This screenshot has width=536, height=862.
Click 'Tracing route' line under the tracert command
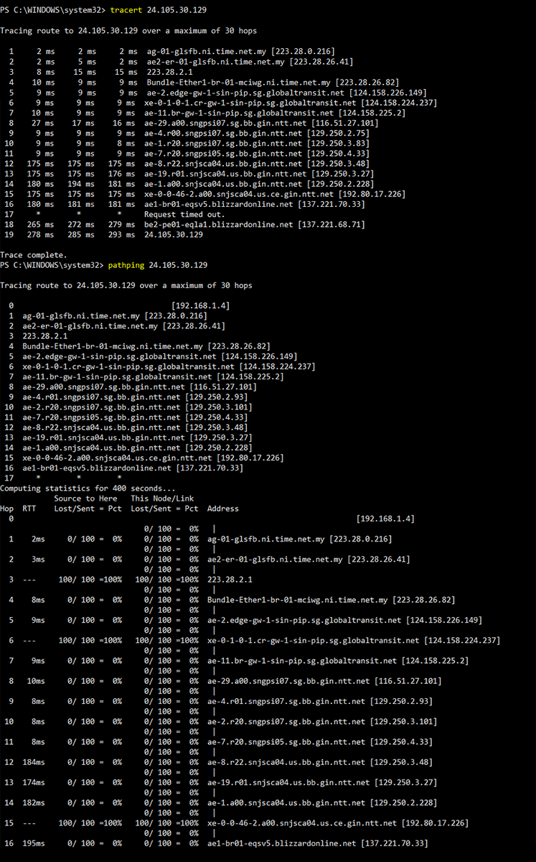[x=128, y=31]
